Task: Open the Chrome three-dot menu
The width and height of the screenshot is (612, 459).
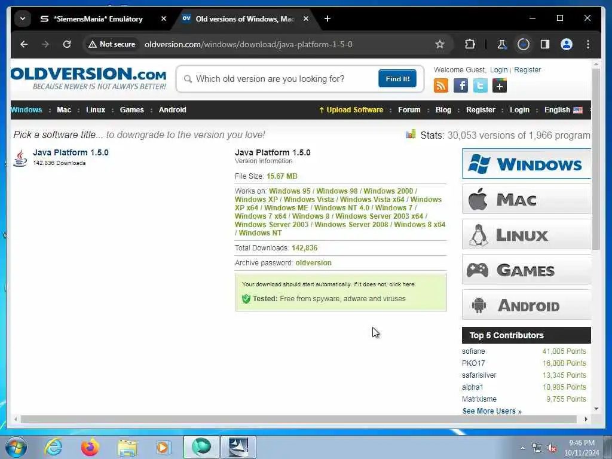Action: click(x=588, y=44)
